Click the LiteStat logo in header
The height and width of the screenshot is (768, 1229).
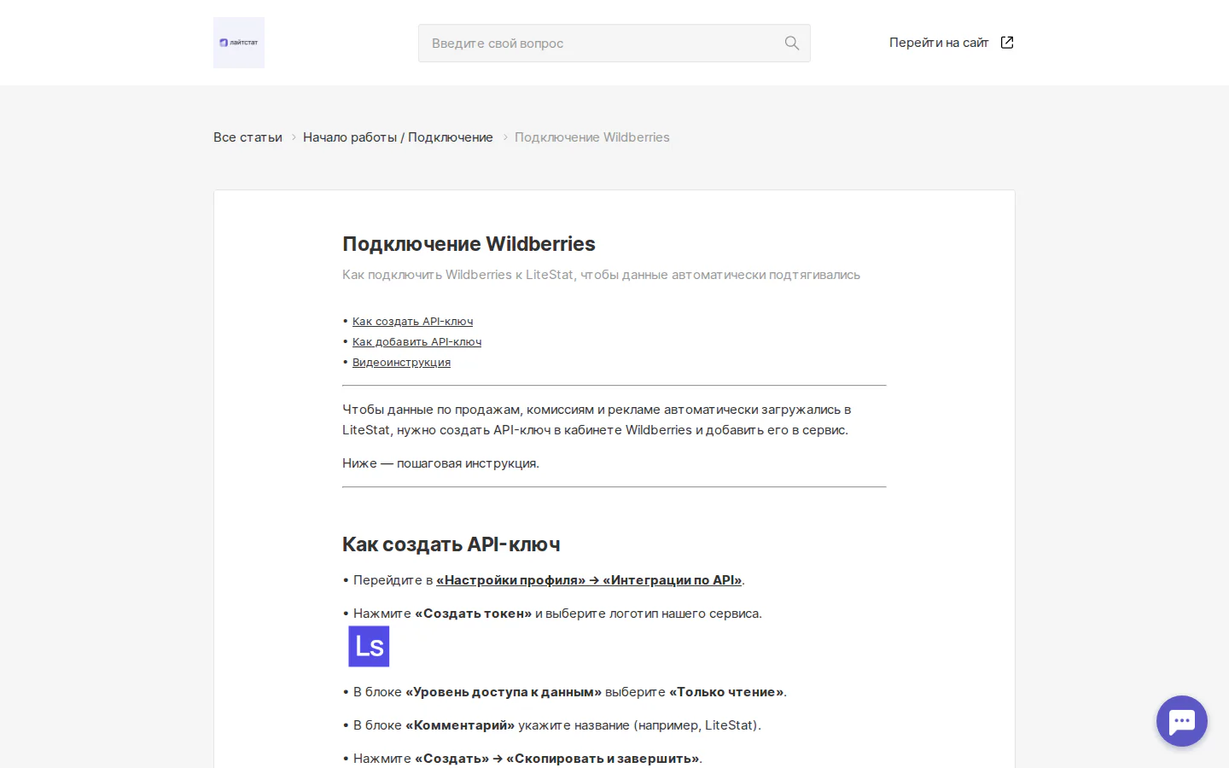coord(239,43)
